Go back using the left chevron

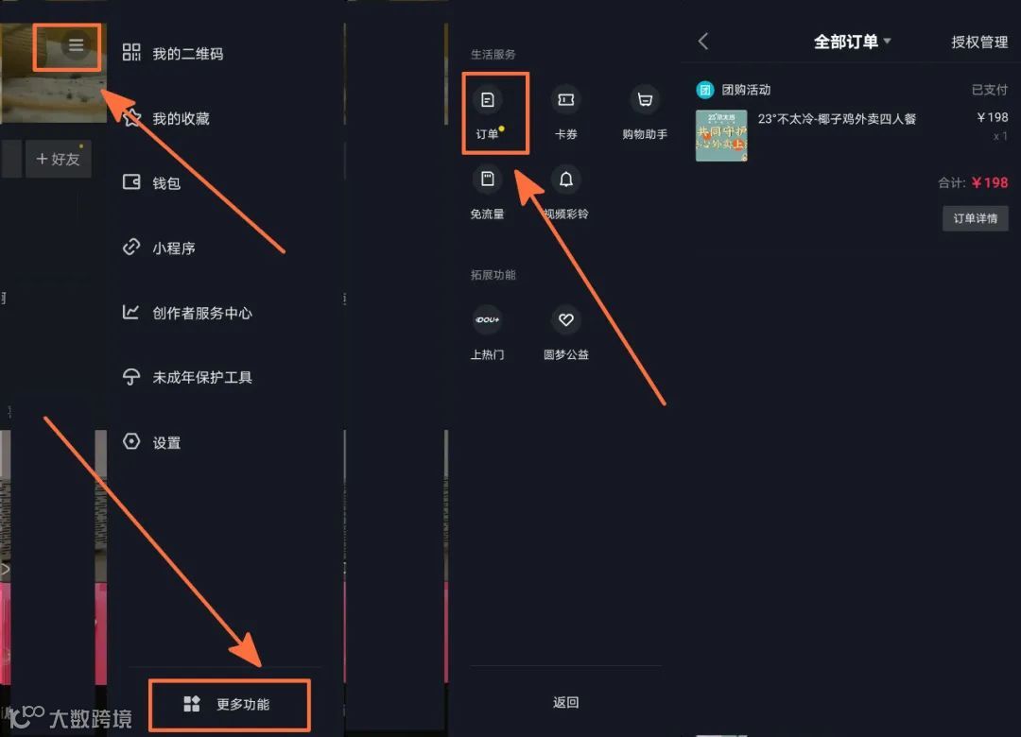(703, 42)
